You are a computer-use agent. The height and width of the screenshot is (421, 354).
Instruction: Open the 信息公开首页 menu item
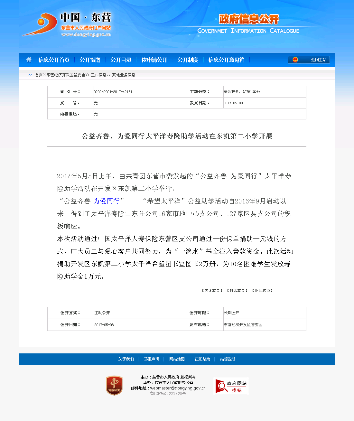coord(54,60)
